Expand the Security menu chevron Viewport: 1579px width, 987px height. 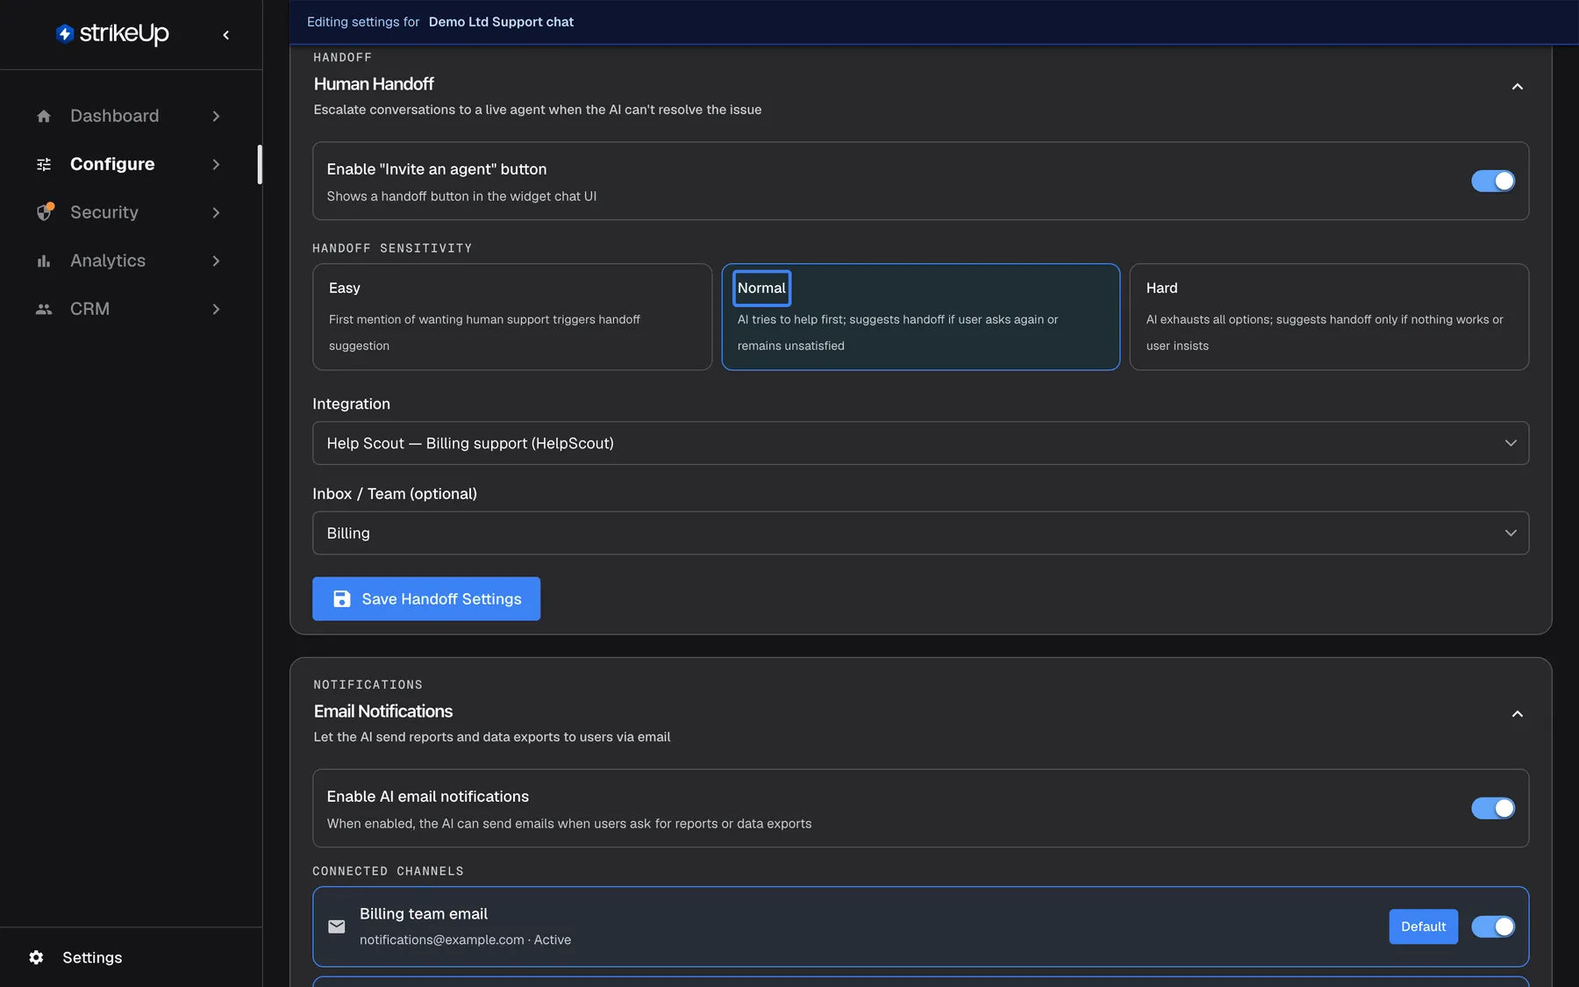[x=216, y=212]
